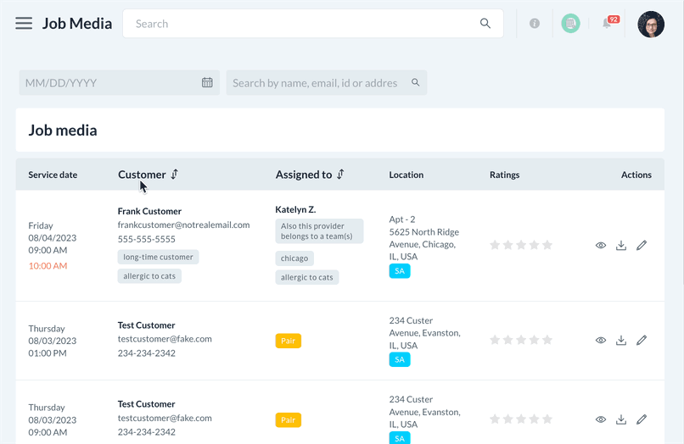Open the info icon in header
This screenshot has width=684, height=444.
point(535,24)
